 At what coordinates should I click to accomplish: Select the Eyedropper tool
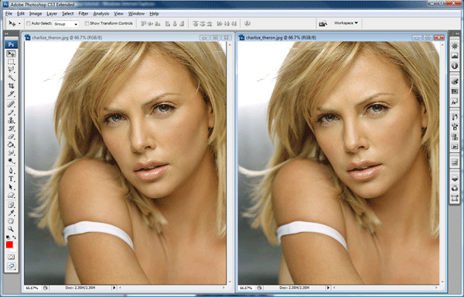click(x=12, y=213)
